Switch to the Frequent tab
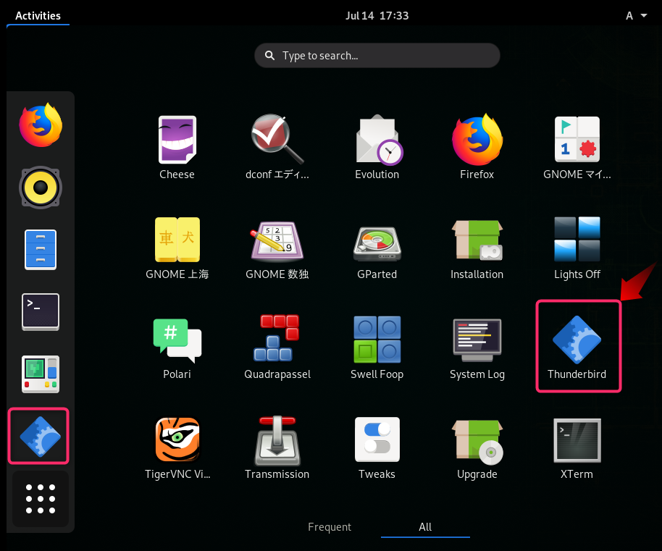Viewport: 662px width, 551px height. pyautogui.click(x=330, y=527)
